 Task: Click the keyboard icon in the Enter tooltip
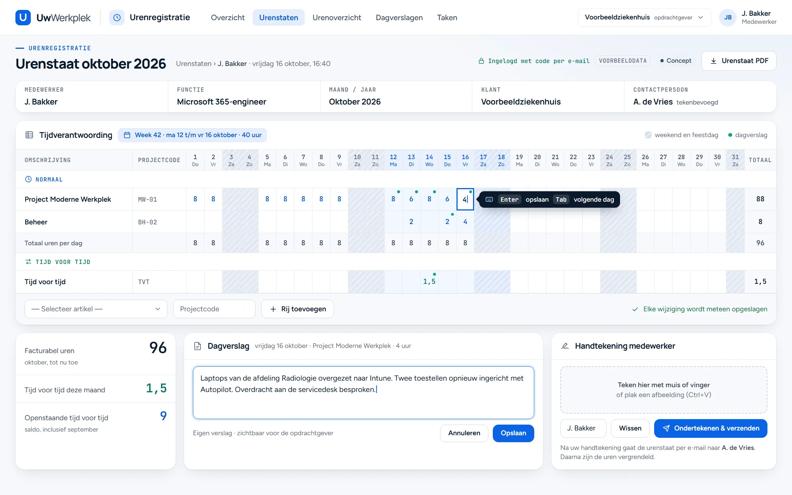[489, 199]
